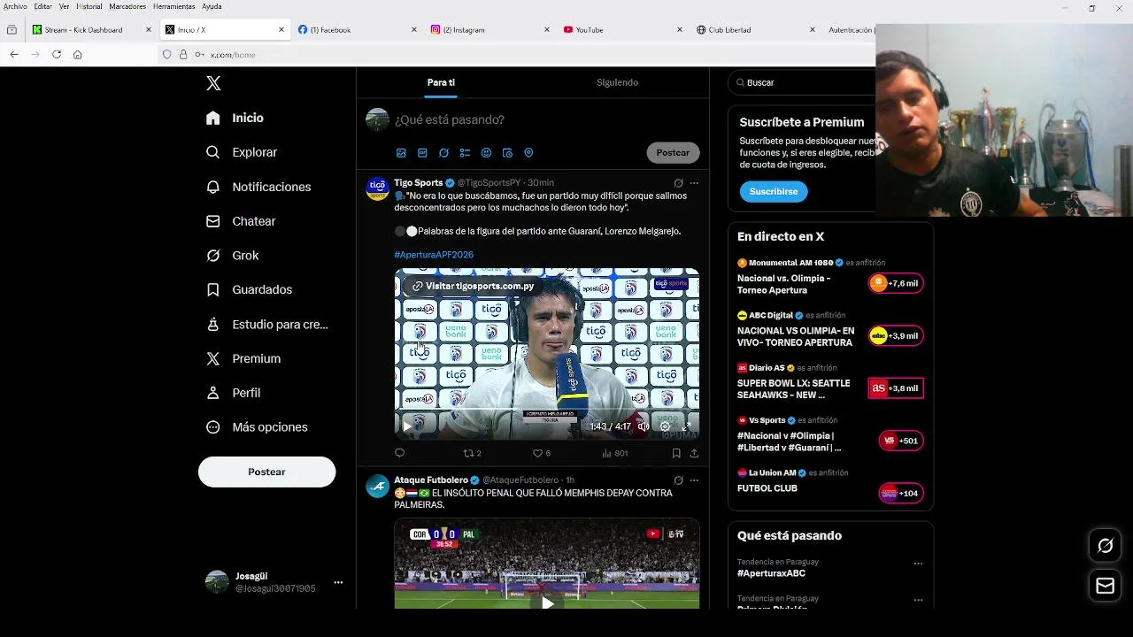Like the Tigo Sports post
This screenshot has height=637, width=1133.
pyautogui.click(x=541, y=453)
